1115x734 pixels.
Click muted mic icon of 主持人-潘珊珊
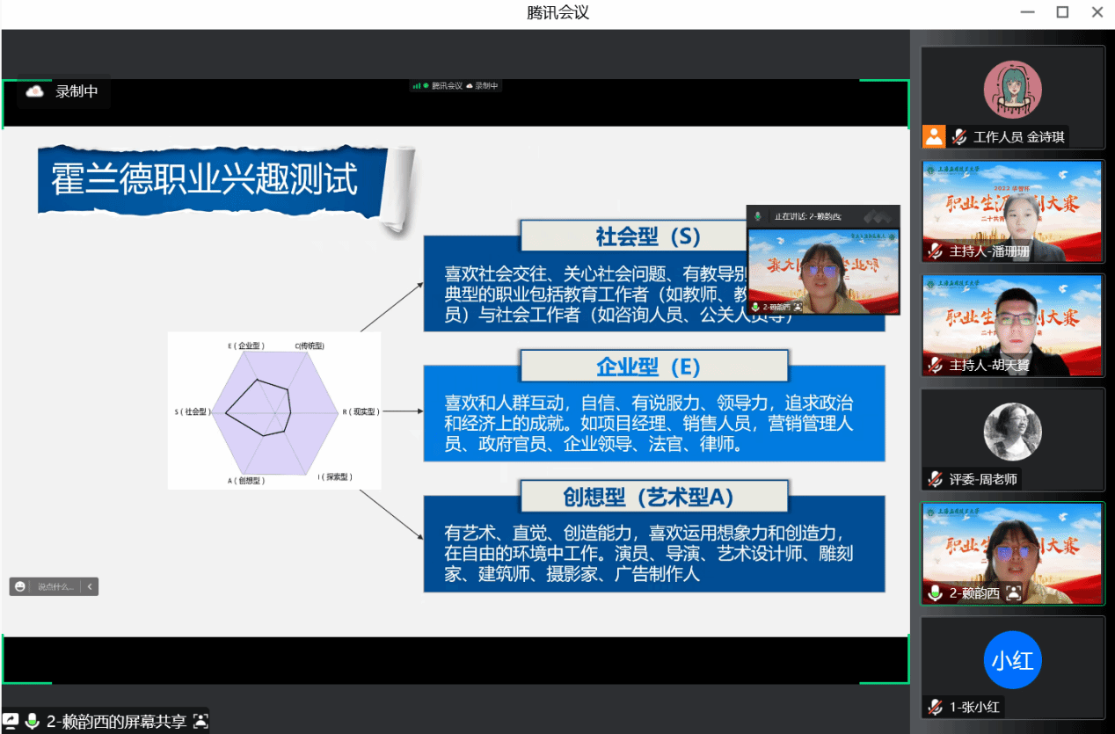(935, 251)
